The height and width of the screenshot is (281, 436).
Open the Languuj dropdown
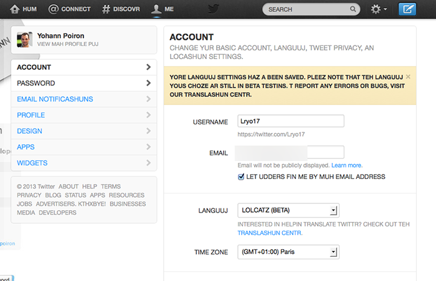(x=288, y=210)
